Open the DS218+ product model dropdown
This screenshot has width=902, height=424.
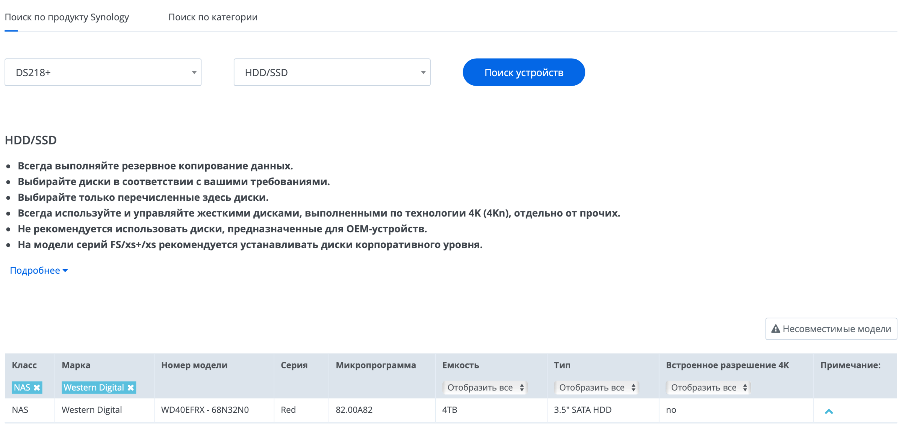pyautogui.click(x=103, y=72)
